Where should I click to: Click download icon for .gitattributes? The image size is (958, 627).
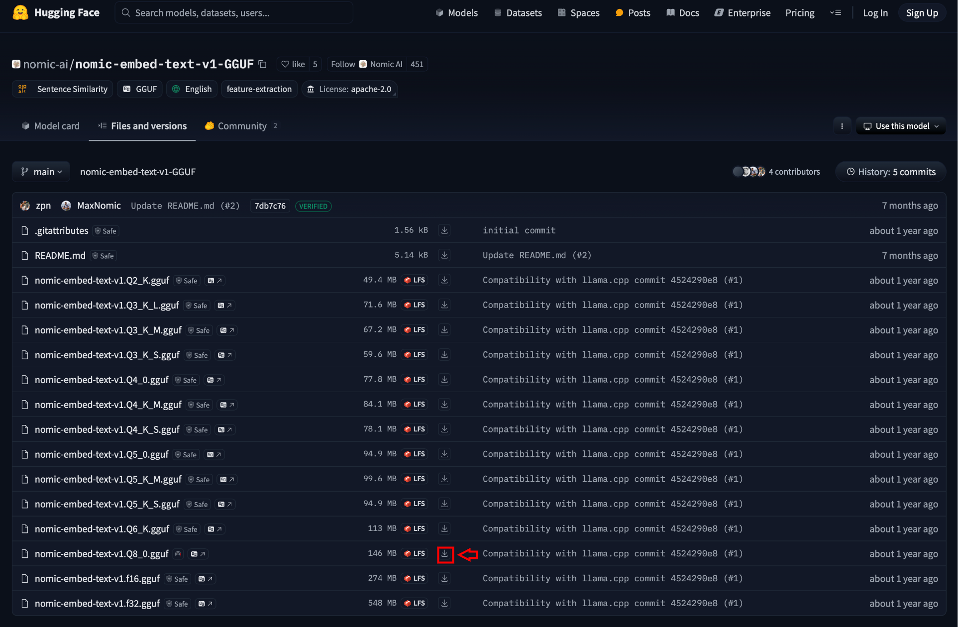click(444, 230)
